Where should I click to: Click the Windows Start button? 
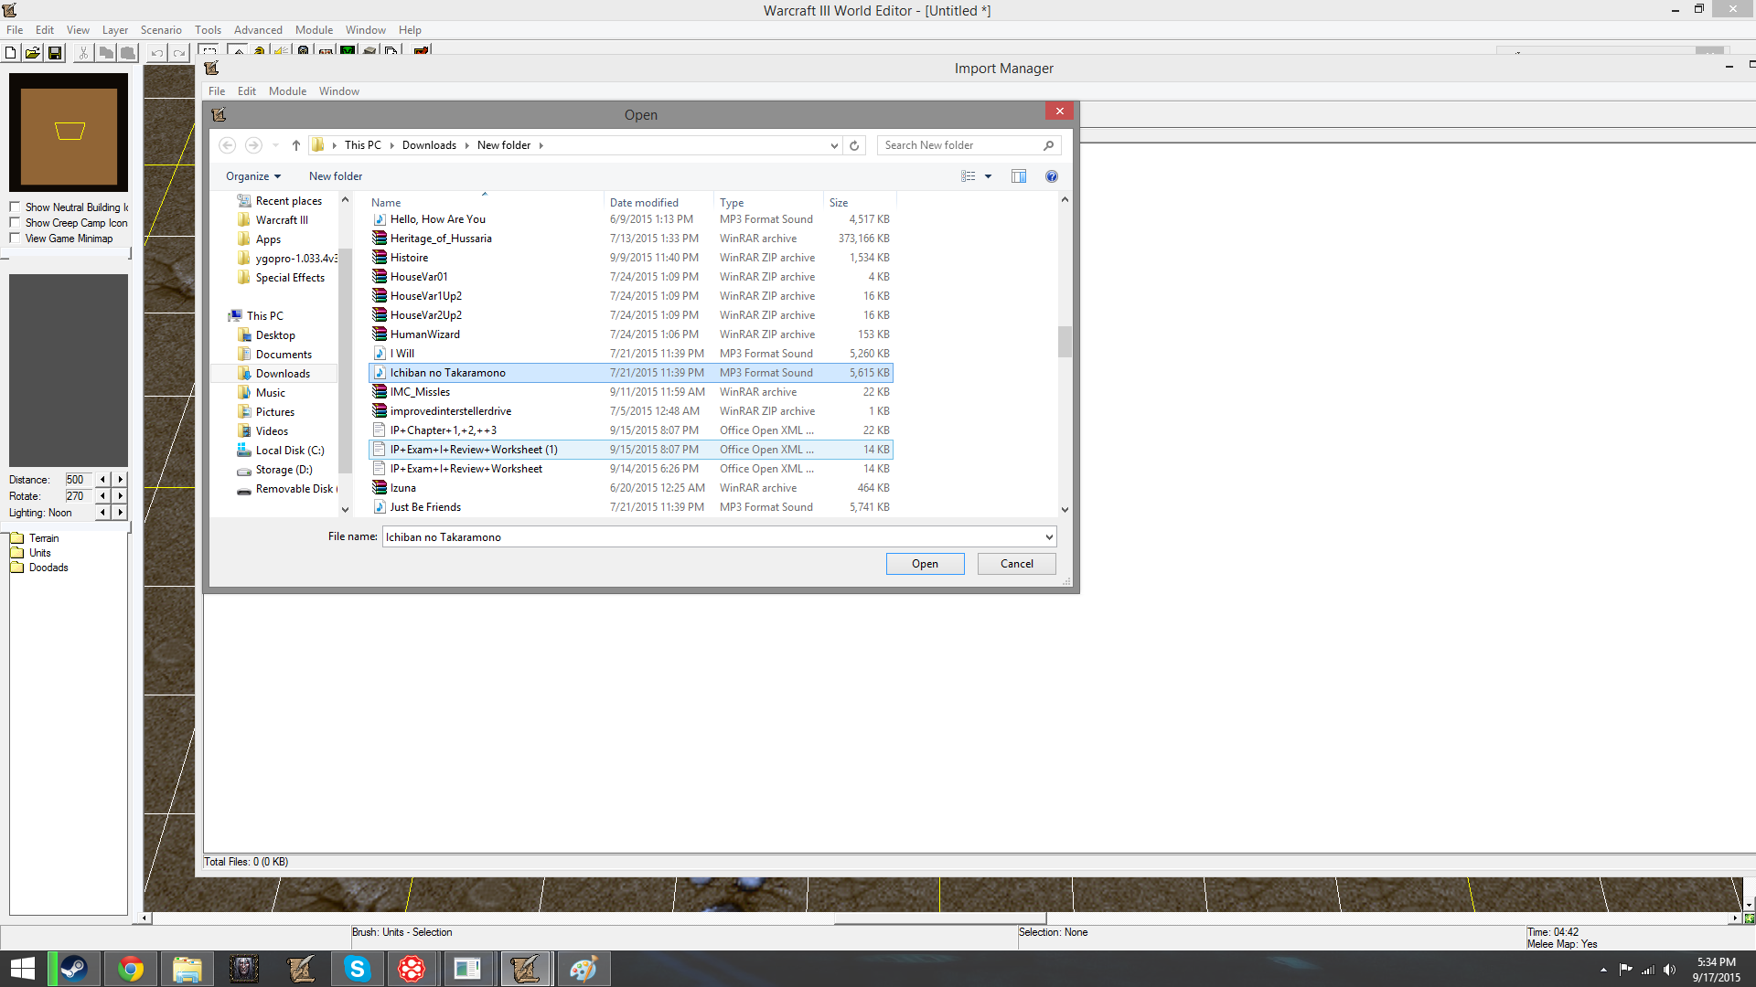pyautogui.click(x=22, y=969)
